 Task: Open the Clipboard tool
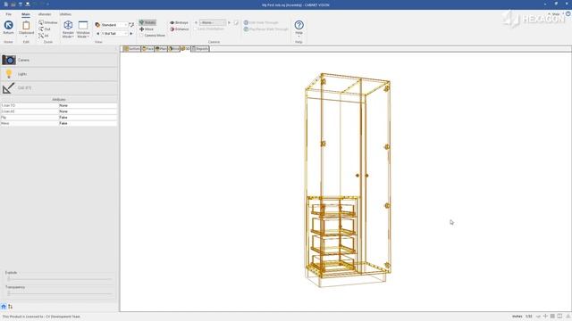26,28
